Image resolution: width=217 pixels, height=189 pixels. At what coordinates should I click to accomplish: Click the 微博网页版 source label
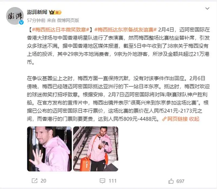(x=68, y=20)
